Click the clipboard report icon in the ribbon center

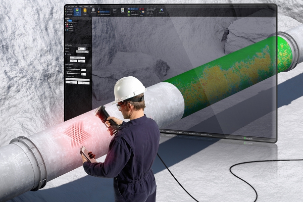point(123,10)
